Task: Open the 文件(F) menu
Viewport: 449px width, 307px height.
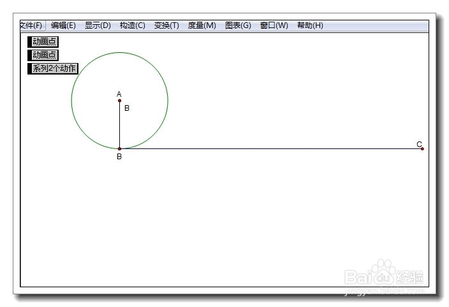Action: coord(32,25)
